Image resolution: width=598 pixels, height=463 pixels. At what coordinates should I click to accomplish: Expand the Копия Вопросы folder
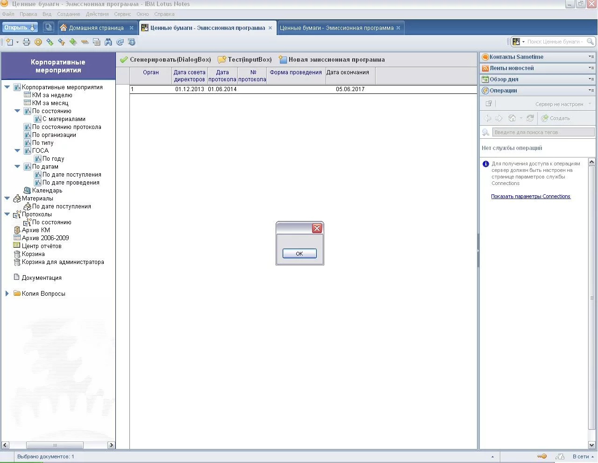click(7, 293)
